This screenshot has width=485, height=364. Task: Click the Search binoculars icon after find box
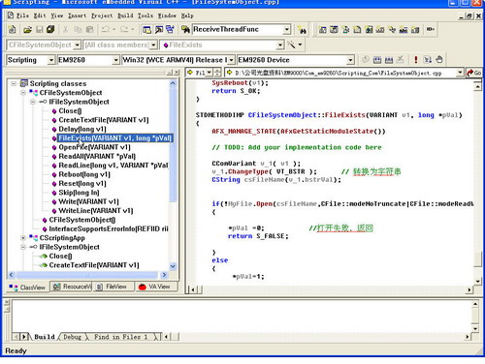click(303, 30)
